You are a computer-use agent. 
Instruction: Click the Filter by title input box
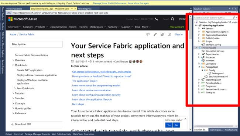click(36, 44)
